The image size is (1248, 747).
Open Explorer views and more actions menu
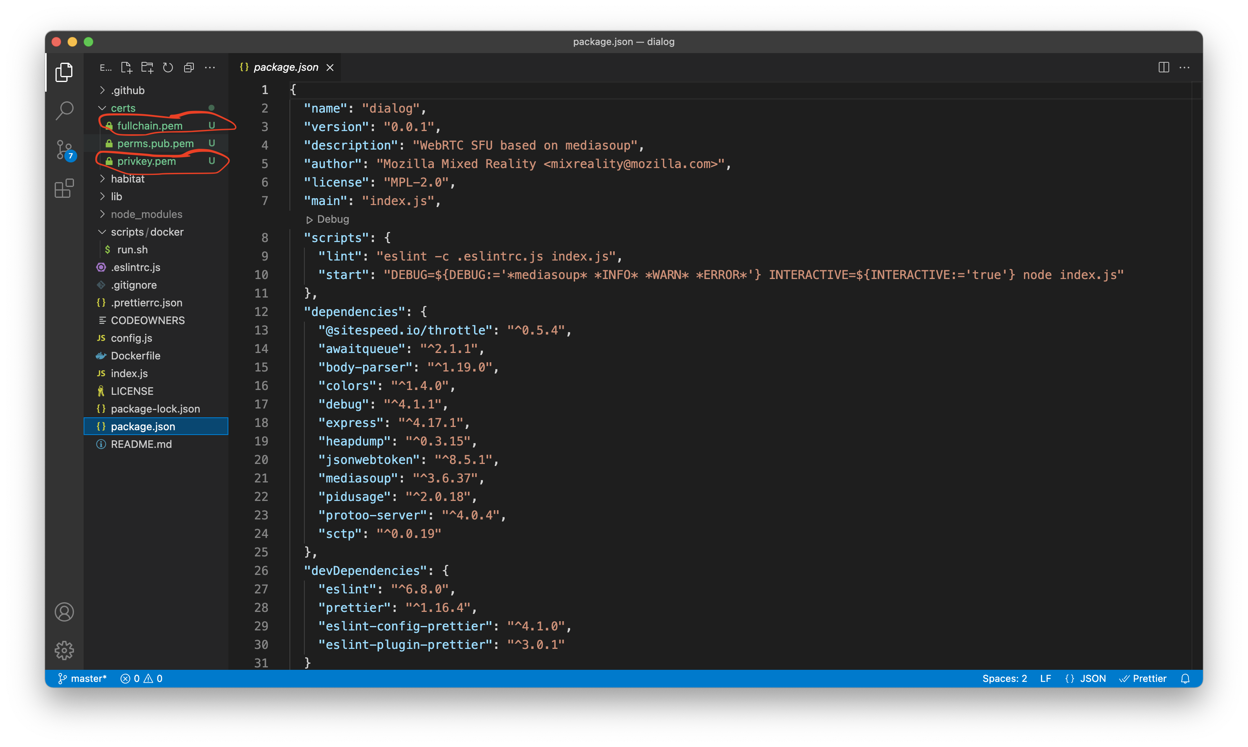click(210, 68)
